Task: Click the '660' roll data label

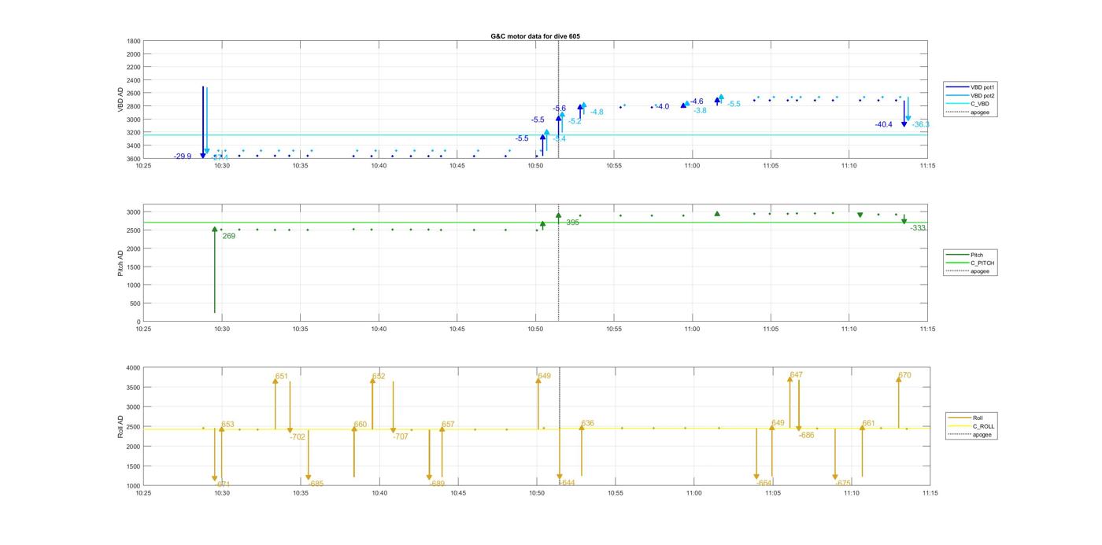Action: [x=360, y=425]
